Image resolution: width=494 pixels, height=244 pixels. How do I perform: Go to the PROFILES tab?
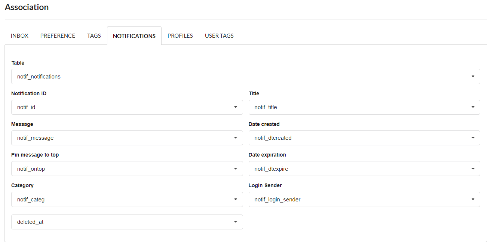[180, 36]
